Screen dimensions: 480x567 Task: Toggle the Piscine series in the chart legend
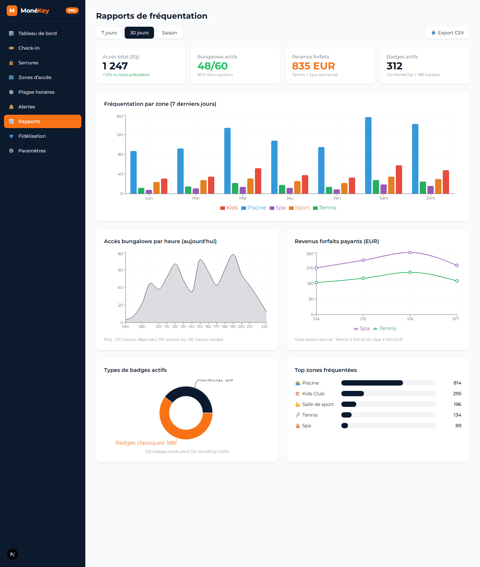pos(254,208)
